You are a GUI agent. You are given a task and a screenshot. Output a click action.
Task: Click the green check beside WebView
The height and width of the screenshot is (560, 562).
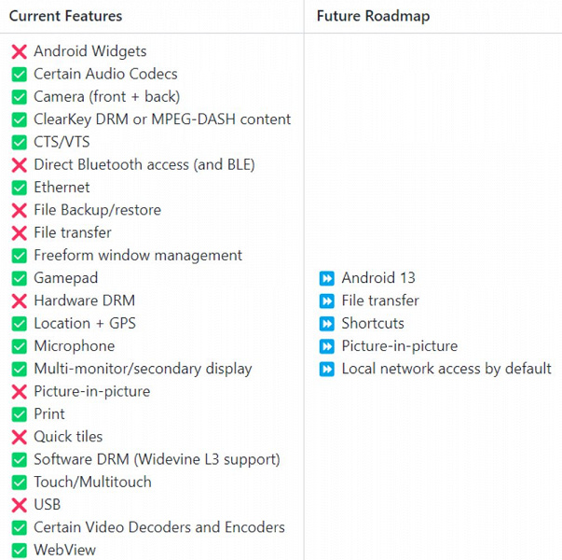[x=19, y=551]
